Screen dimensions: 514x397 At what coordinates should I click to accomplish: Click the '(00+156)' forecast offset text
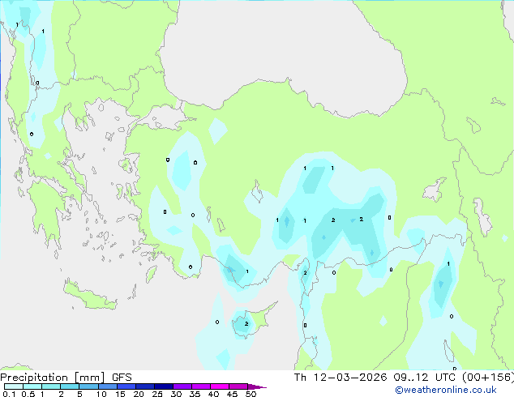tap(488, 378)
